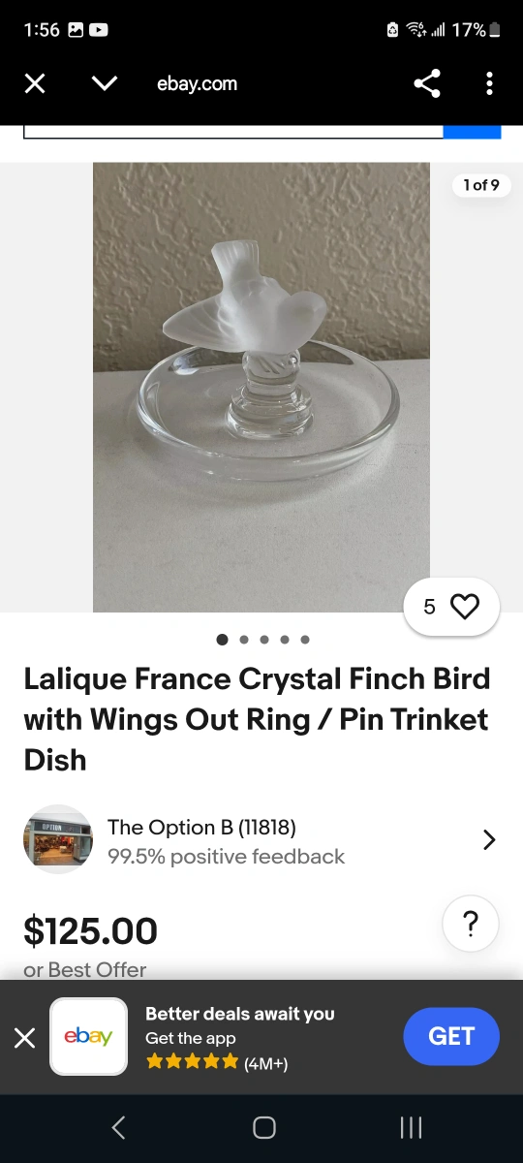Expand the browser dropdown chevron
This screenshot has width=523, height=1163.
coord(105,84)
